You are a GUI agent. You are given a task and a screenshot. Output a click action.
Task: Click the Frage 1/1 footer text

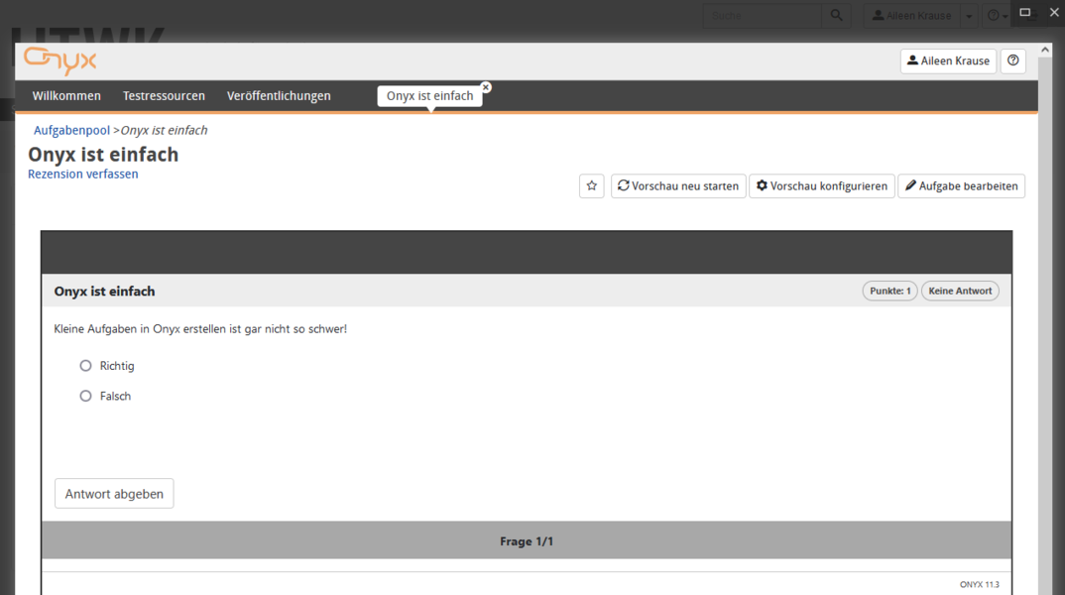click(527, 541)
